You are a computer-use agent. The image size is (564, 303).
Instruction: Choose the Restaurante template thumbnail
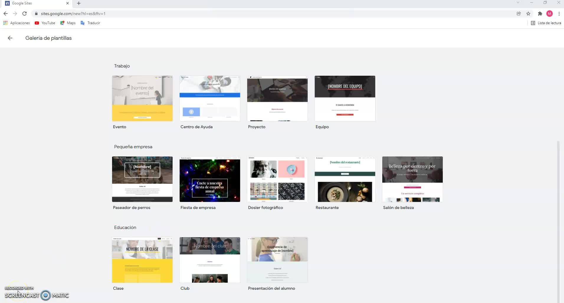click(x=345, y=179)
